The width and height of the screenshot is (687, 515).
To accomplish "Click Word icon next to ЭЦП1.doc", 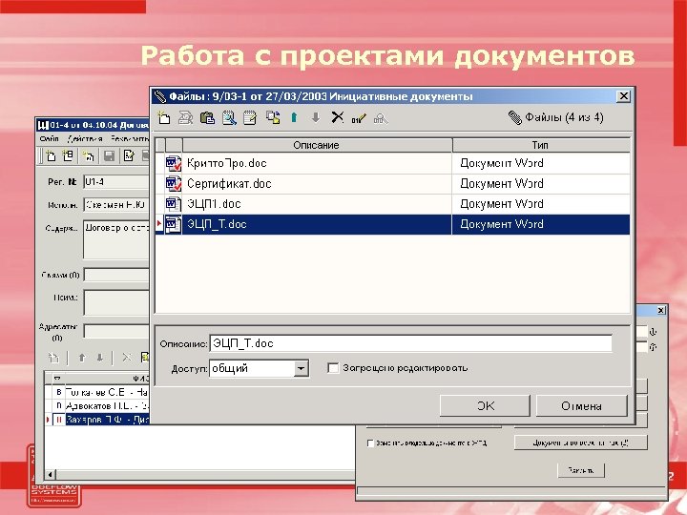I will (x=174, y=204).
